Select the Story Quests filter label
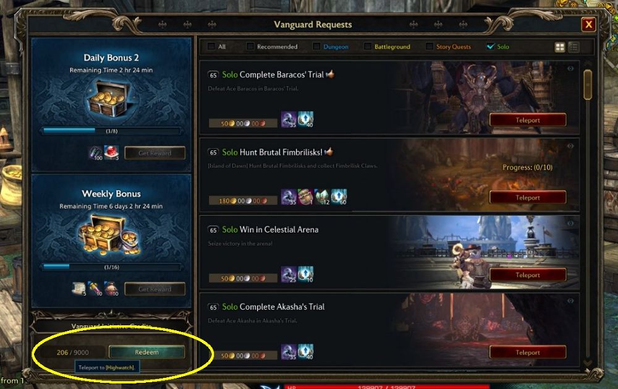Viewport: 618px width, 389px height. pyautogui.click(x=453, y=46)
